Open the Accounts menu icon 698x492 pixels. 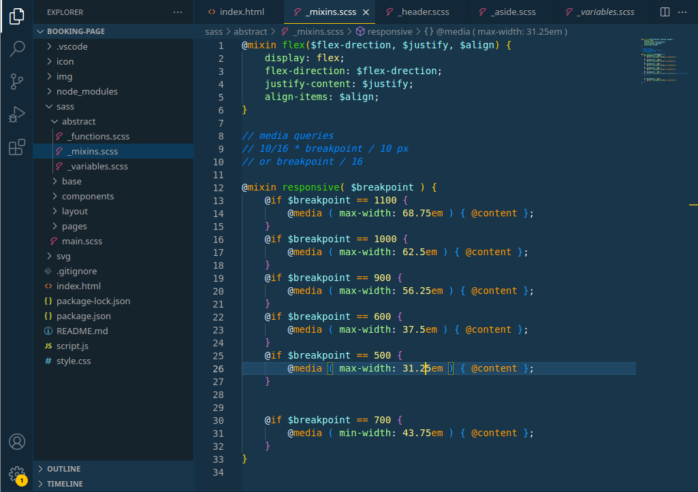click(x=17, y=442)
